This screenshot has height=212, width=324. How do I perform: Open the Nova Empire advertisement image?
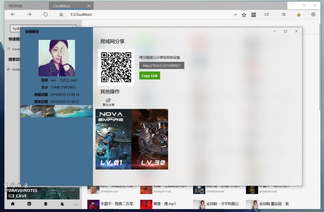132,139
